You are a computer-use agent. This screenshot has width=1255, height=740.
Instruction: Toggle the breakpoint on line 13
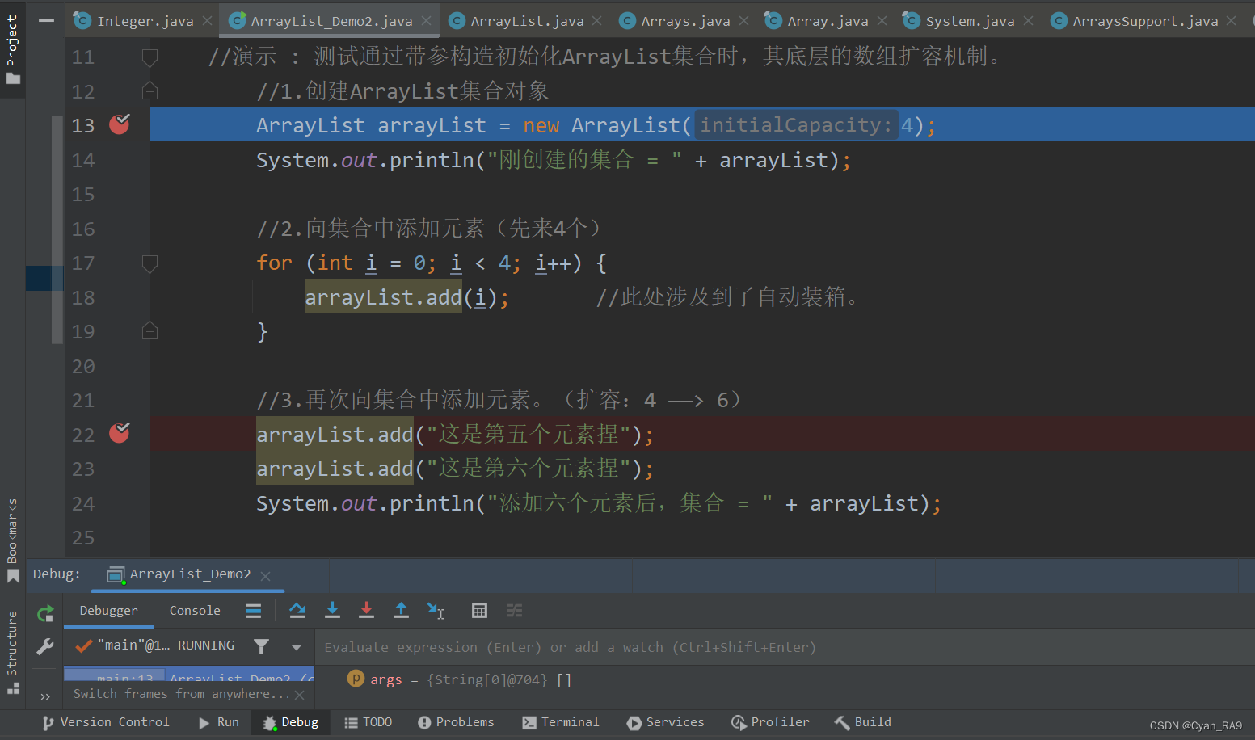(x=119, y=125)
